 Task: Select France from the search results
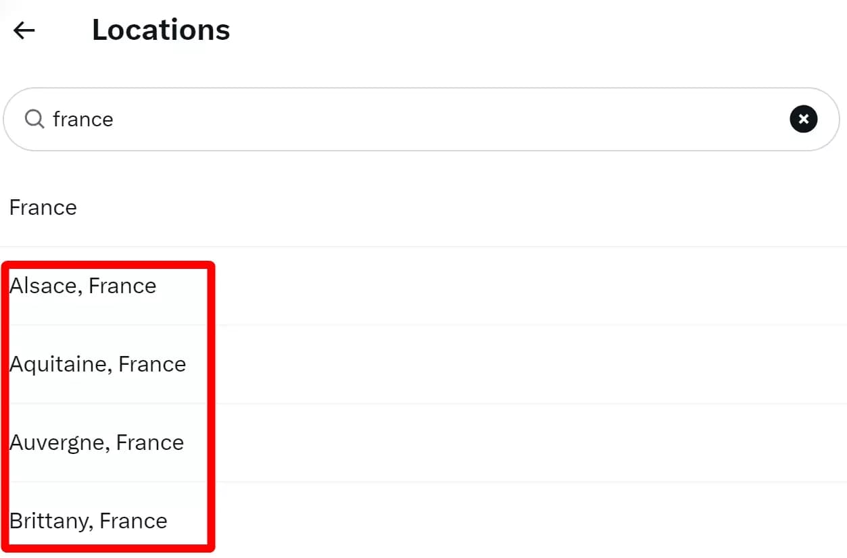coord(43,207)
